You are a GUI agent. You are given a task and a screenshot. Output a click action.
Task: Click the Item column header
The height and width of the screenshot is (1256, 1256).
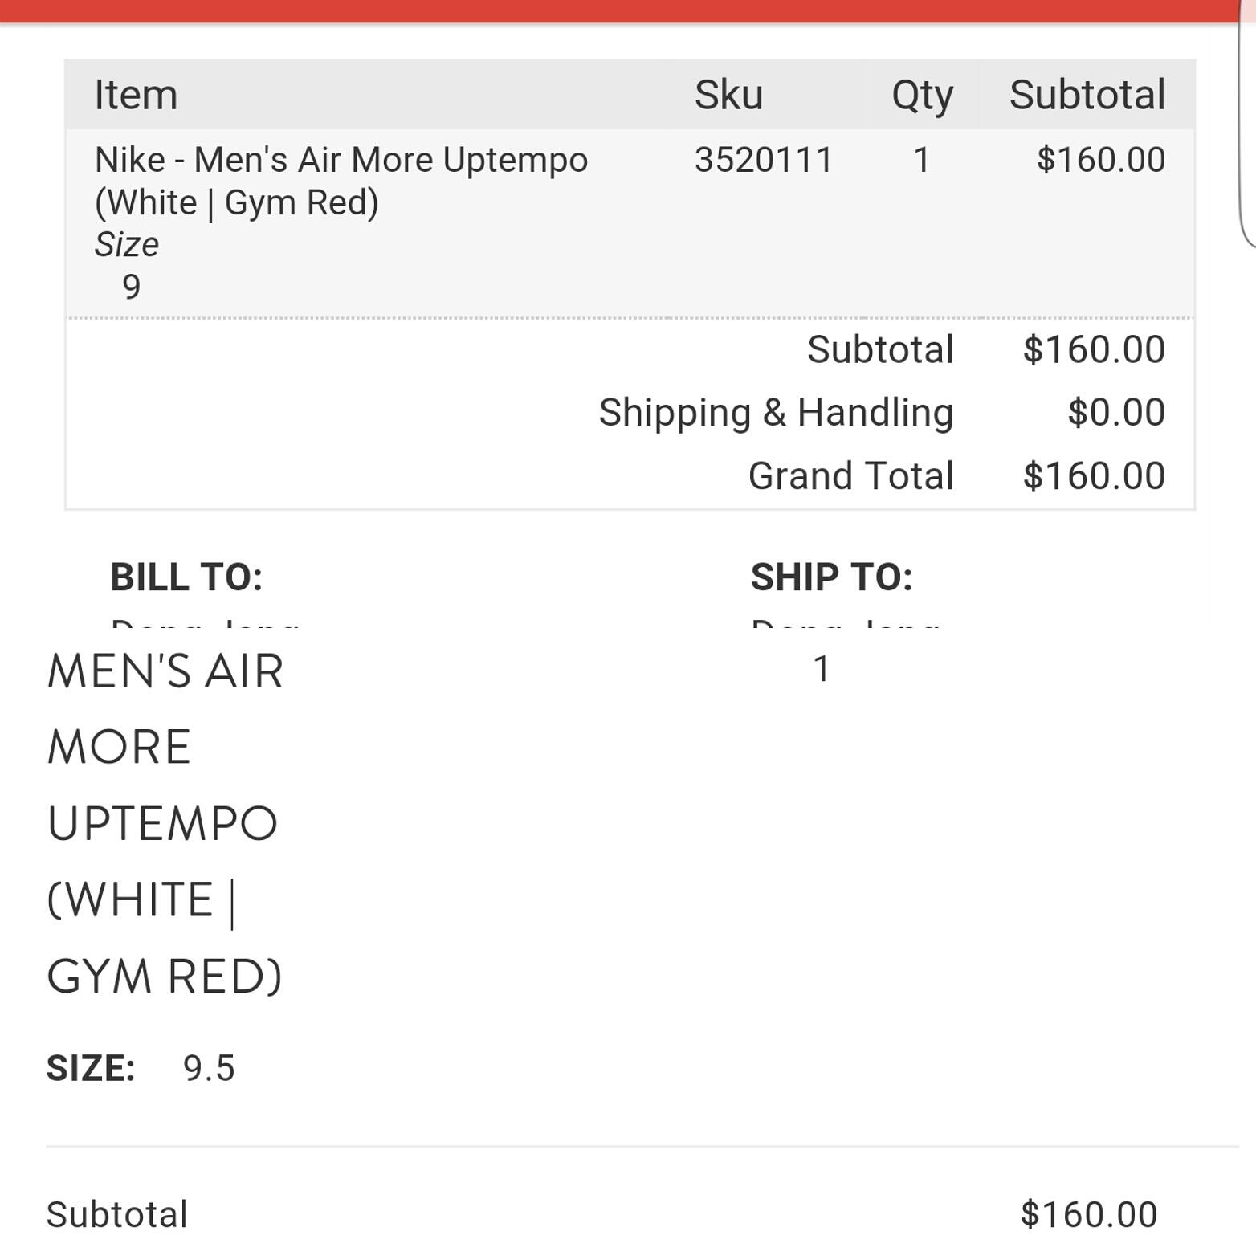136,95
